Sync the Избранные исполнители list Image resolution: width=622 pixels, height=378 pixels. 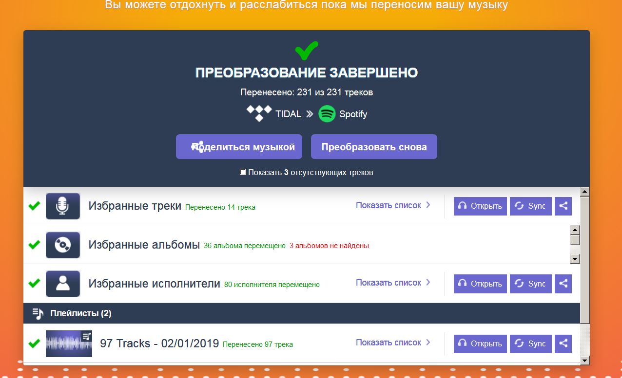click(531, 284)
